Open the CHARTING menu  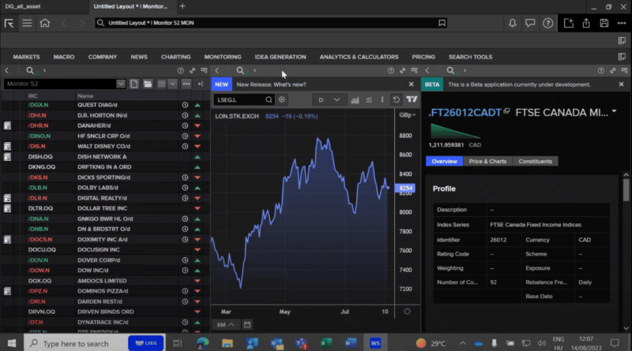click(175, 57)
